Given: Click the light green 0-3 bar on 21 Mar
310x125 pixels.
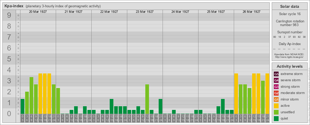Looking at the screenshot, I should [58, 101].
